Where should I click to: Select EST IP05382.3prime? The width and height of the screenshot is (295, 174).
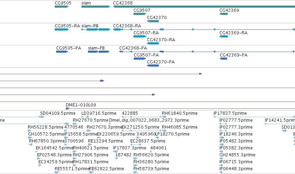tap(236, 148)
